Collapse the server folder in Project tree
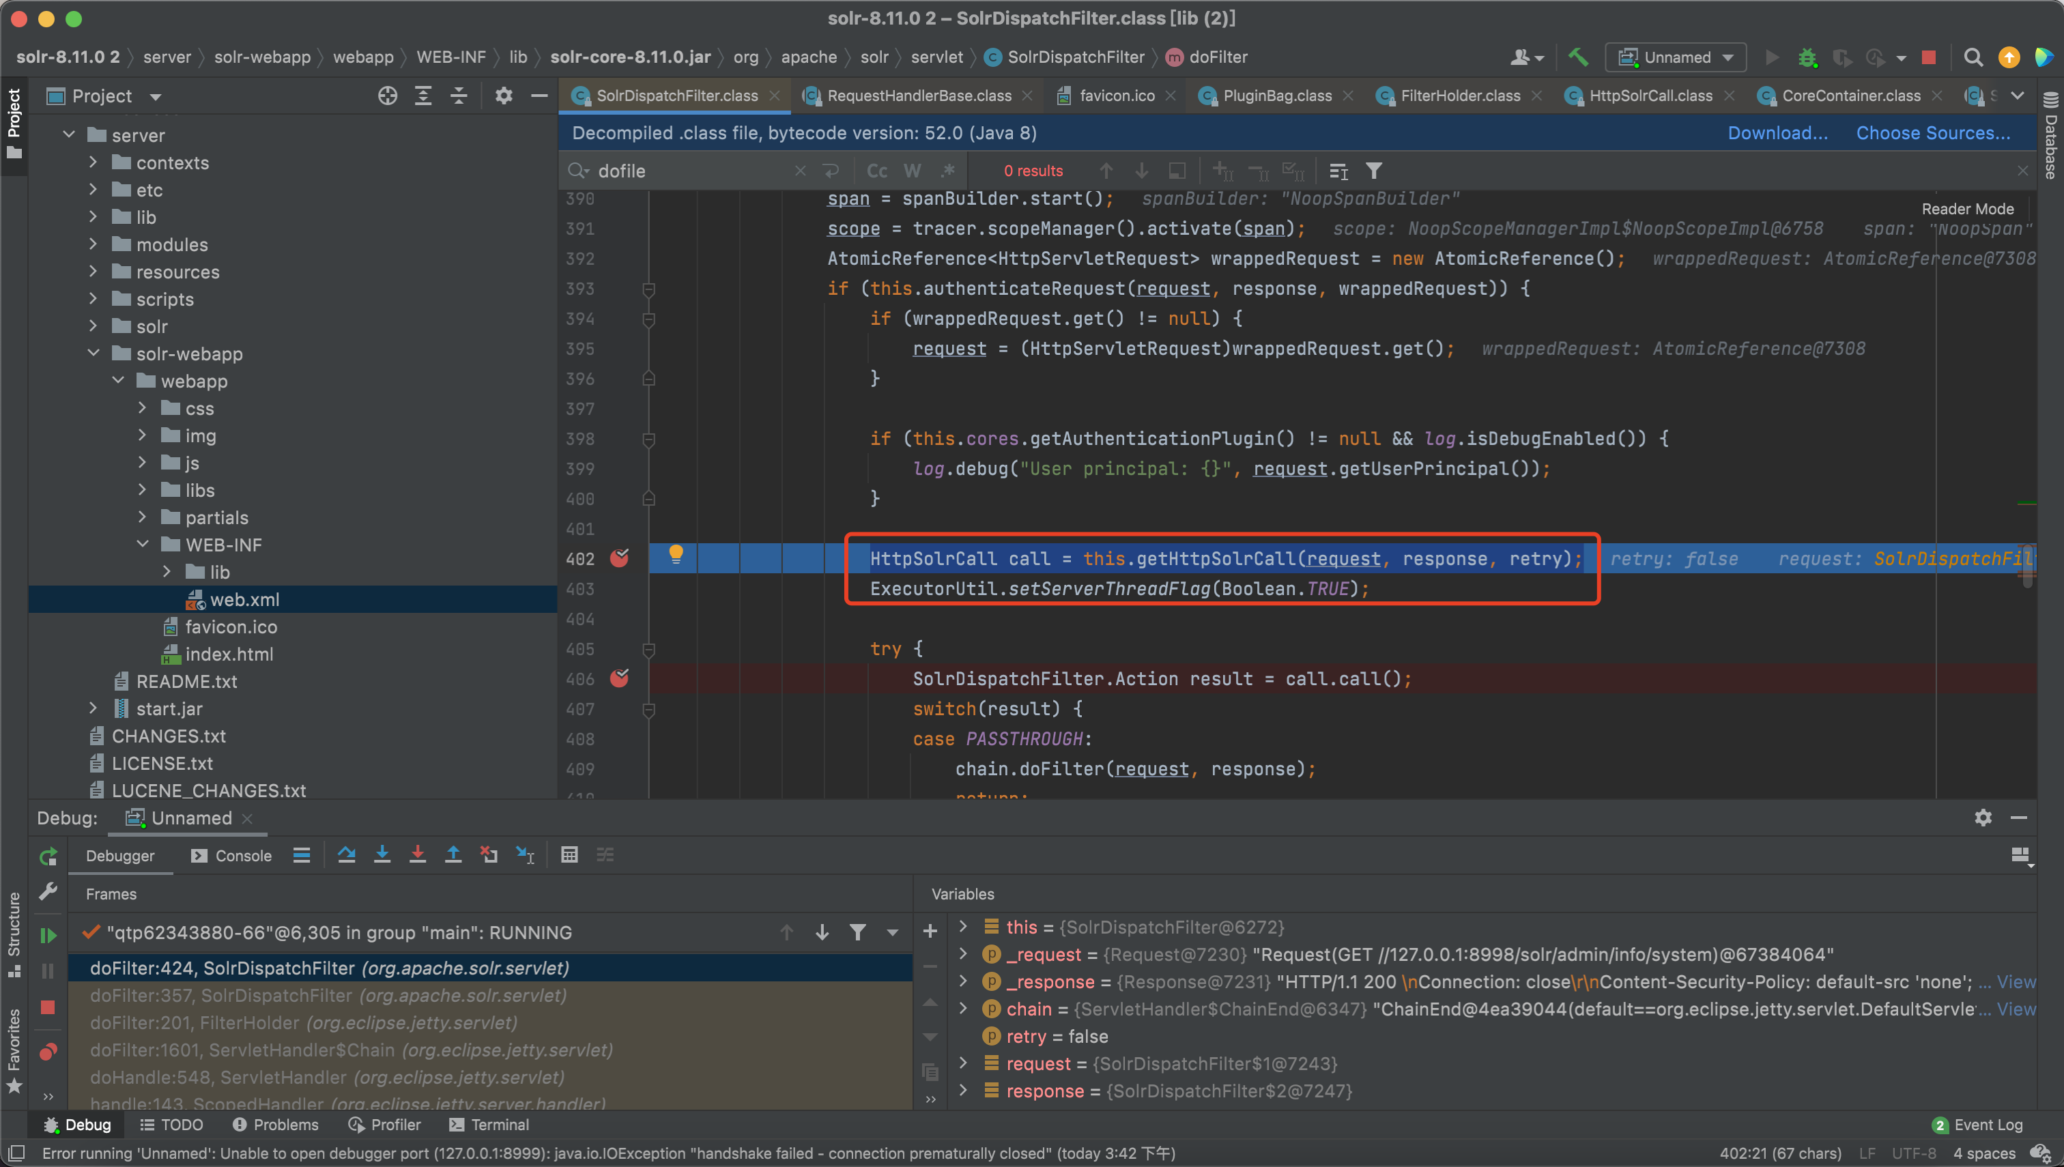 click(x=70, y=134)
